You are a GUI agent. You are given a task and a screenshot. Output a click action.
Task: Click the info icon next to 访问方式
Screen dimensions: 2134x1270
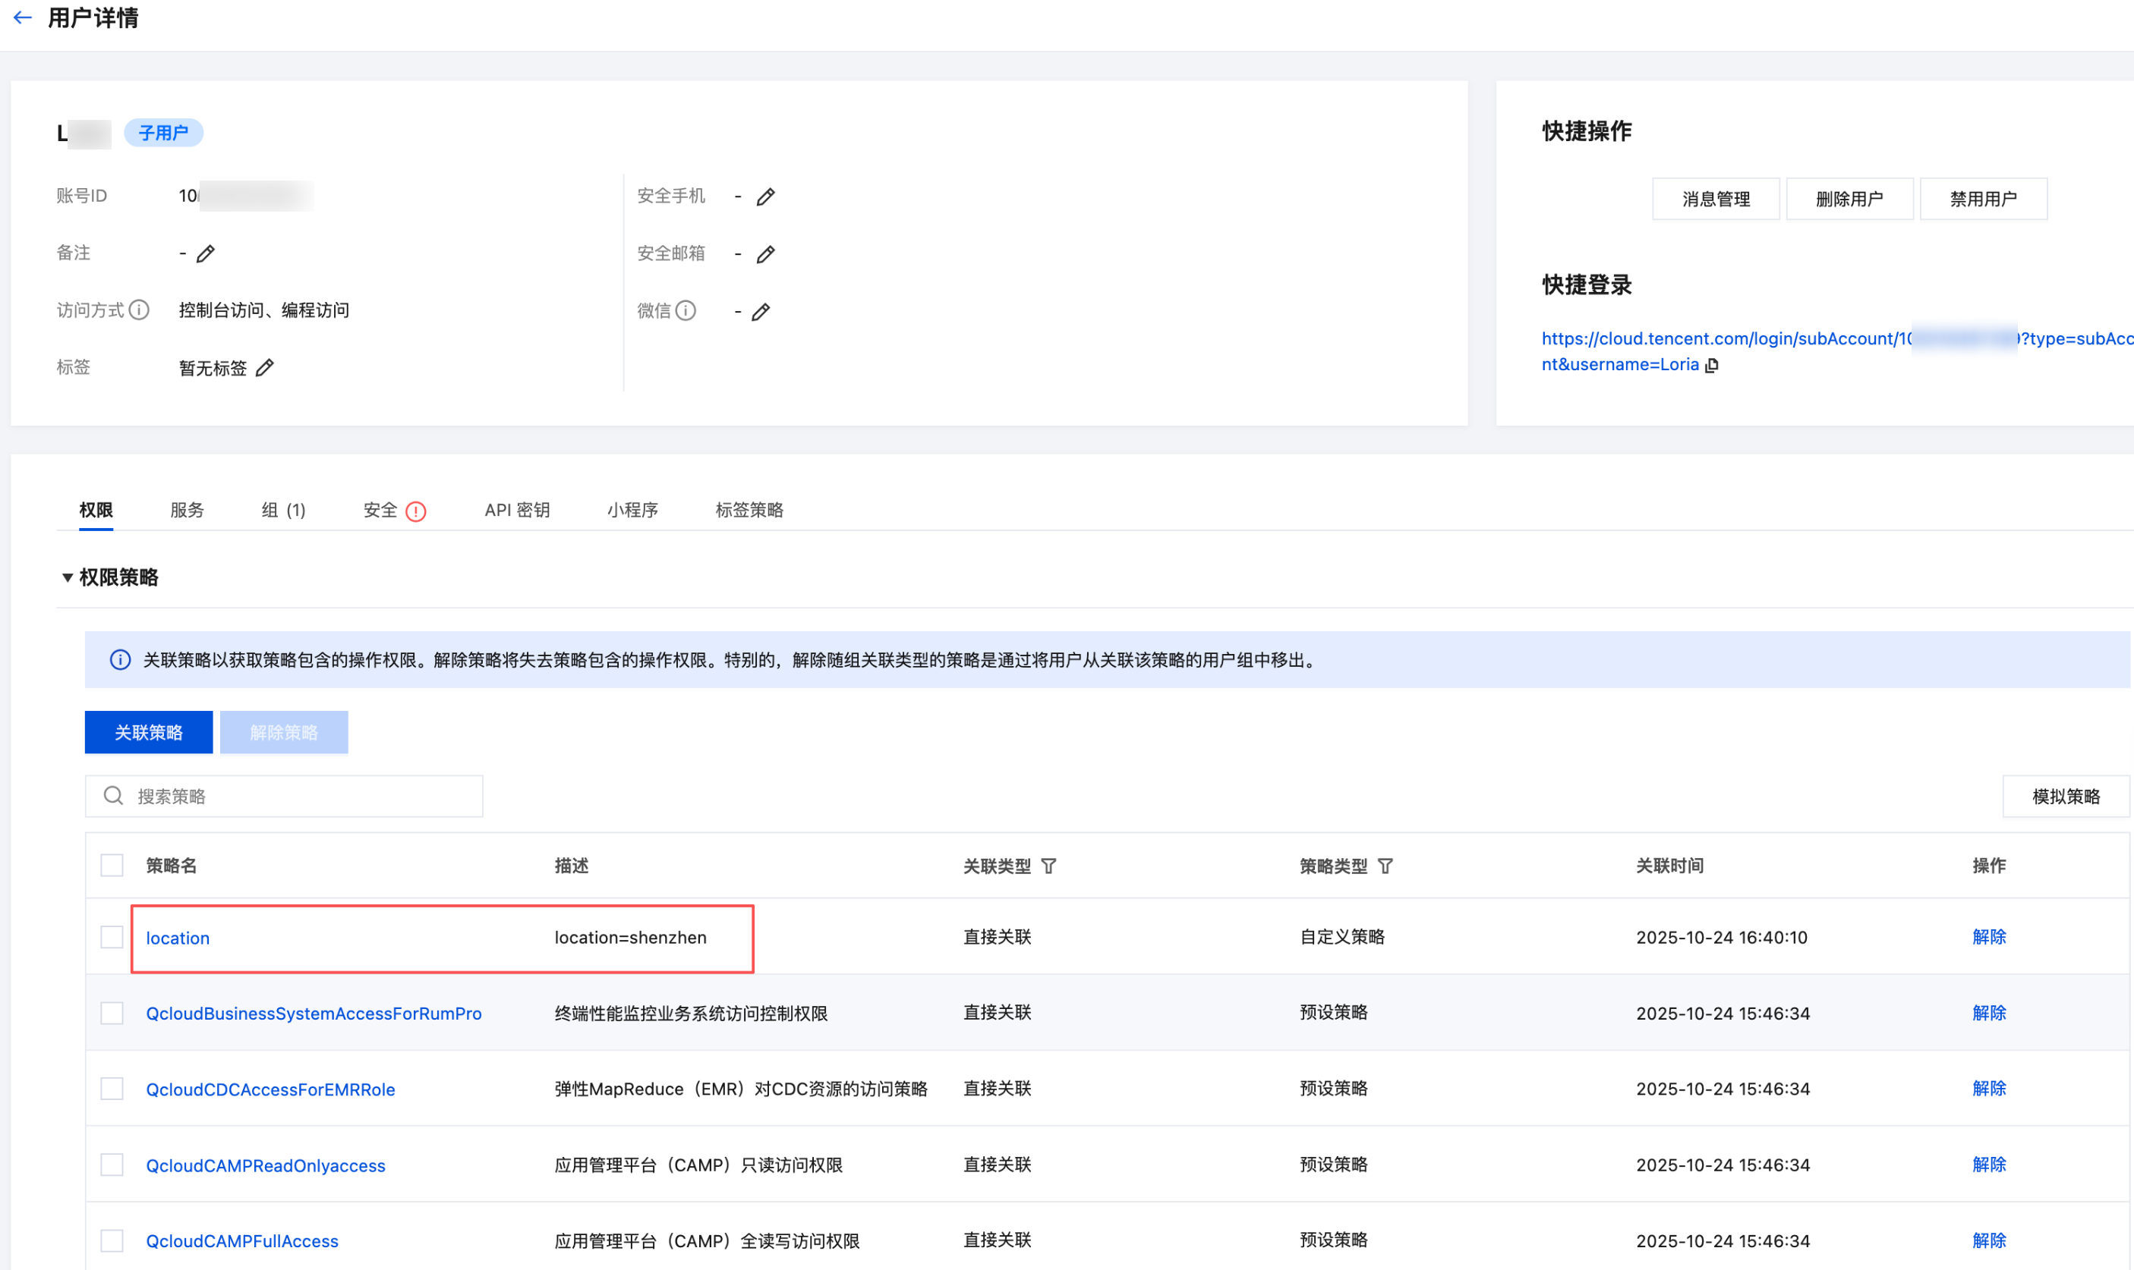[139, 310]
